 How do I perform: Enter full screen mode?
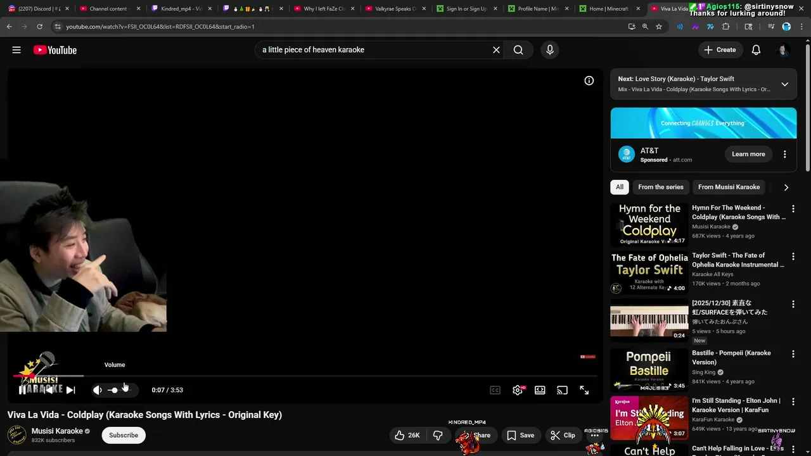tap(584, 390)
